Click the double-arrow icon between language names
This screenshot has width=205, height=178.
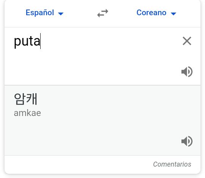coord(102,13)
